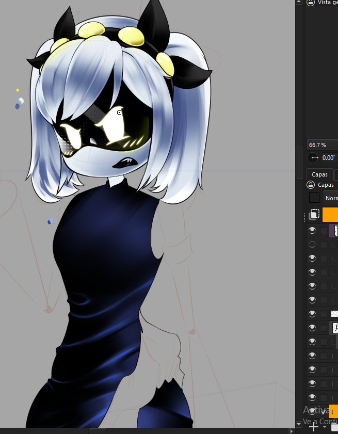This screenshot has width=338, height=434.
Task: Click the vertical scrollbar thumb beside the canvas
Action: 299,163
